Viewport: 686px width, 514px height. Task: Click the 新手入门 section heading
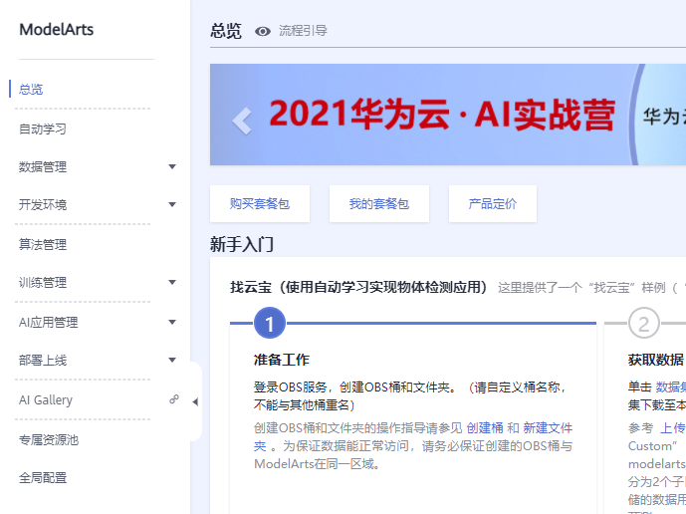click(242, 244)
